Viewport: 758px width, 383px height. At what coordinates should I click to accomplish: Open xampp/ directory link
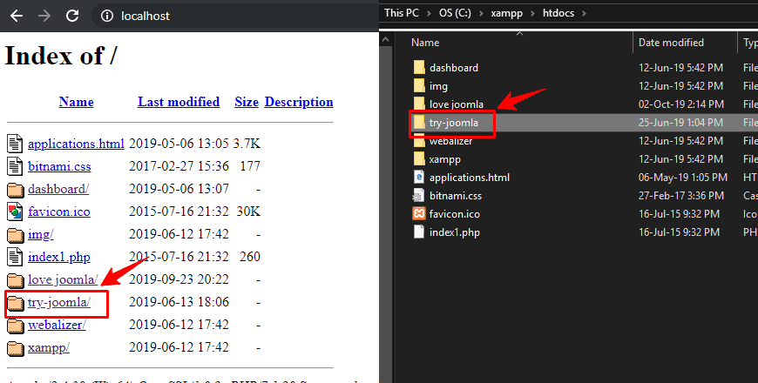point(48,347)
